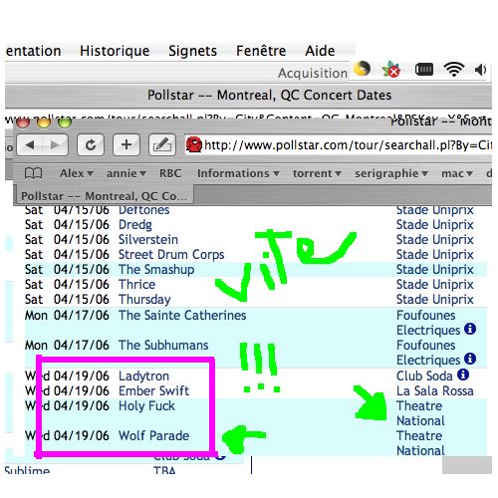The width and height of the screenshot is (498, 498).
Task: Open the RBC bookmark
Action: (x=170, y=173)
